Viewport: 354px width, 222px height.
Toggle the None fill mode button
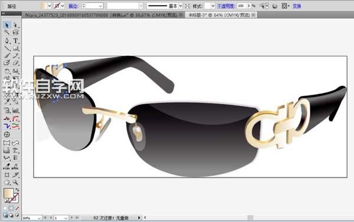click(17, 208)
